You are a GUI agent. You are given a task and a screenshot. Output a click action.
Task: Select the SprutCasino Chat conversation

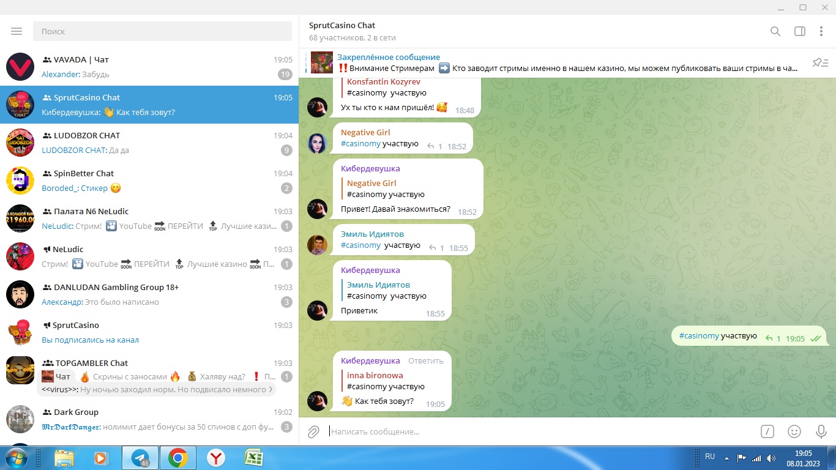(149, 105)
